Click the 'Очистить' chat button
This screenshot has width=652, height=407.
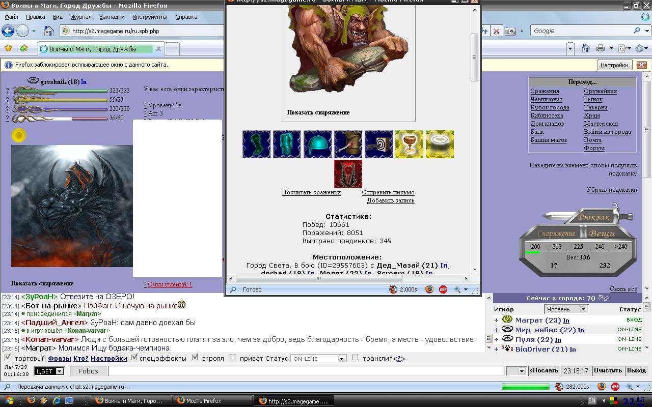(x=608, y=370)
